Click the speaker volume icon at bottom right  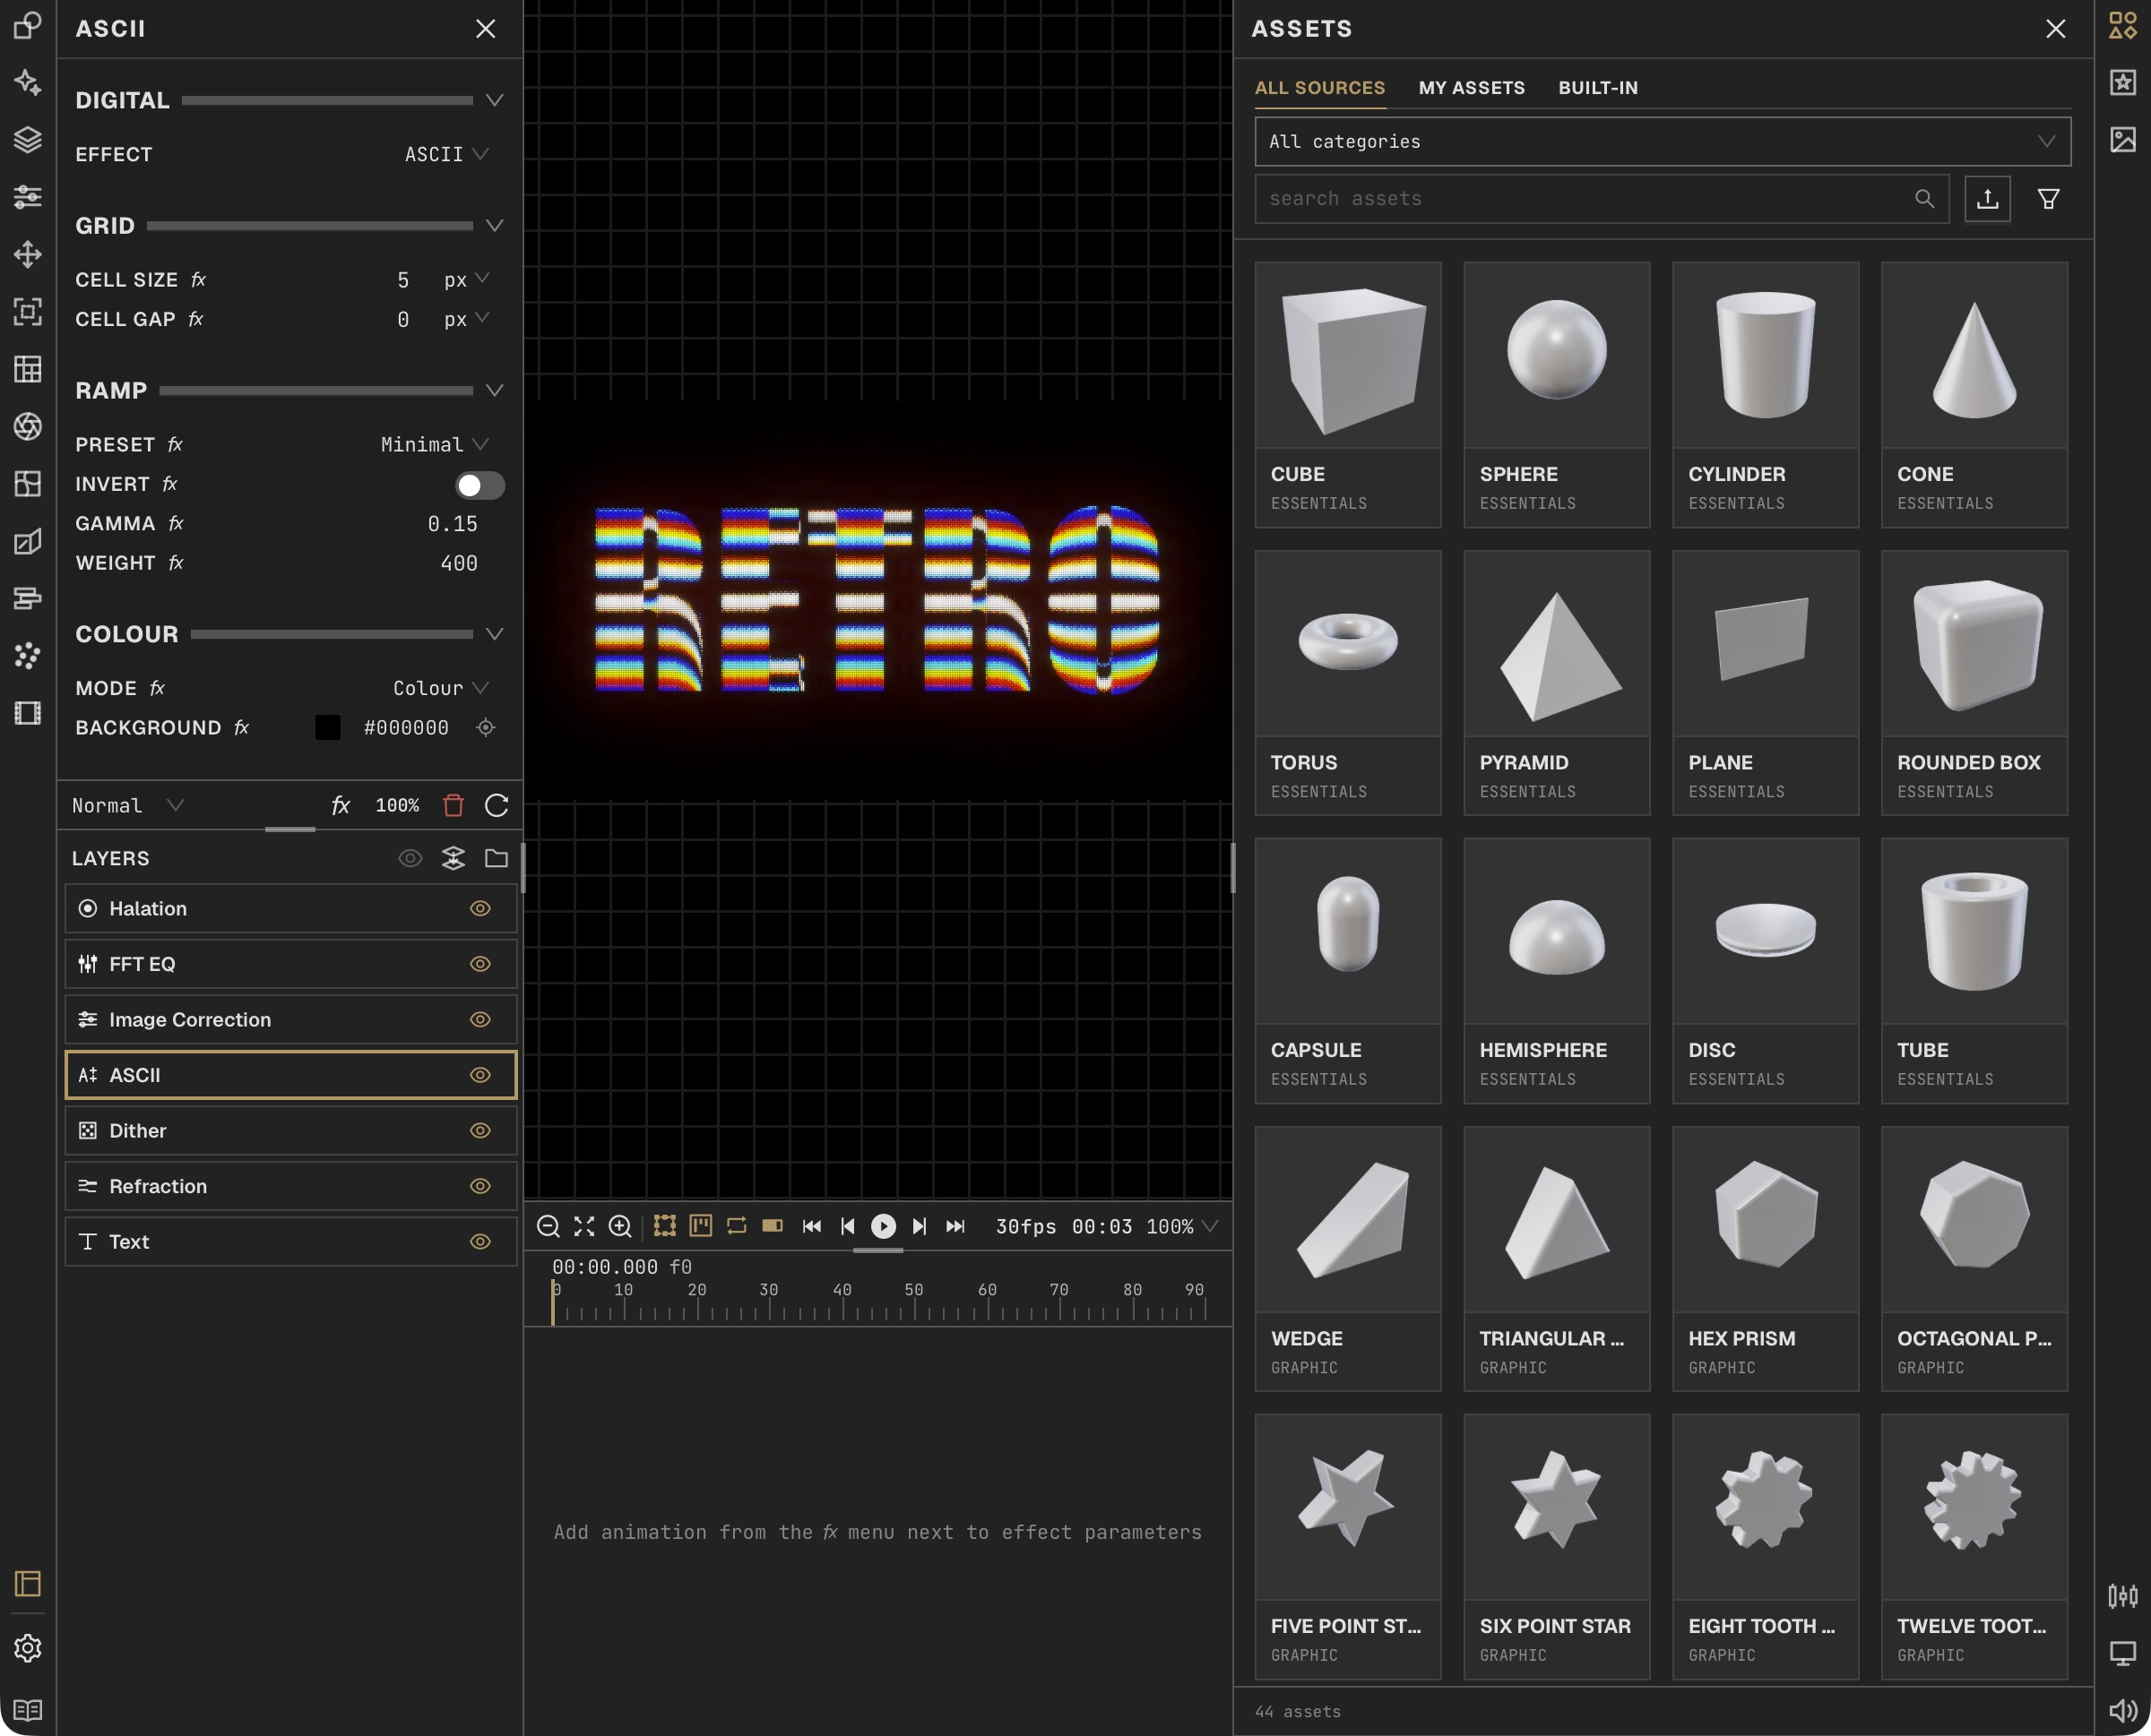click(2122, 1711)
